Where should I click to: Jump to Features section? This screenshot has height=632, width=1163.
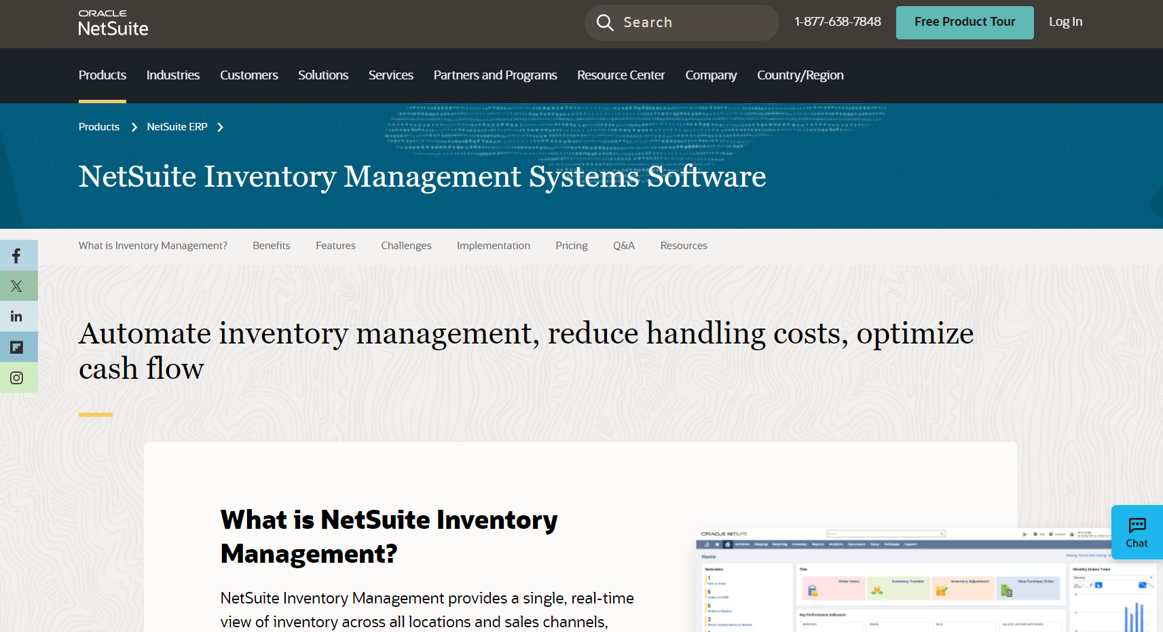tap(335, 246)
